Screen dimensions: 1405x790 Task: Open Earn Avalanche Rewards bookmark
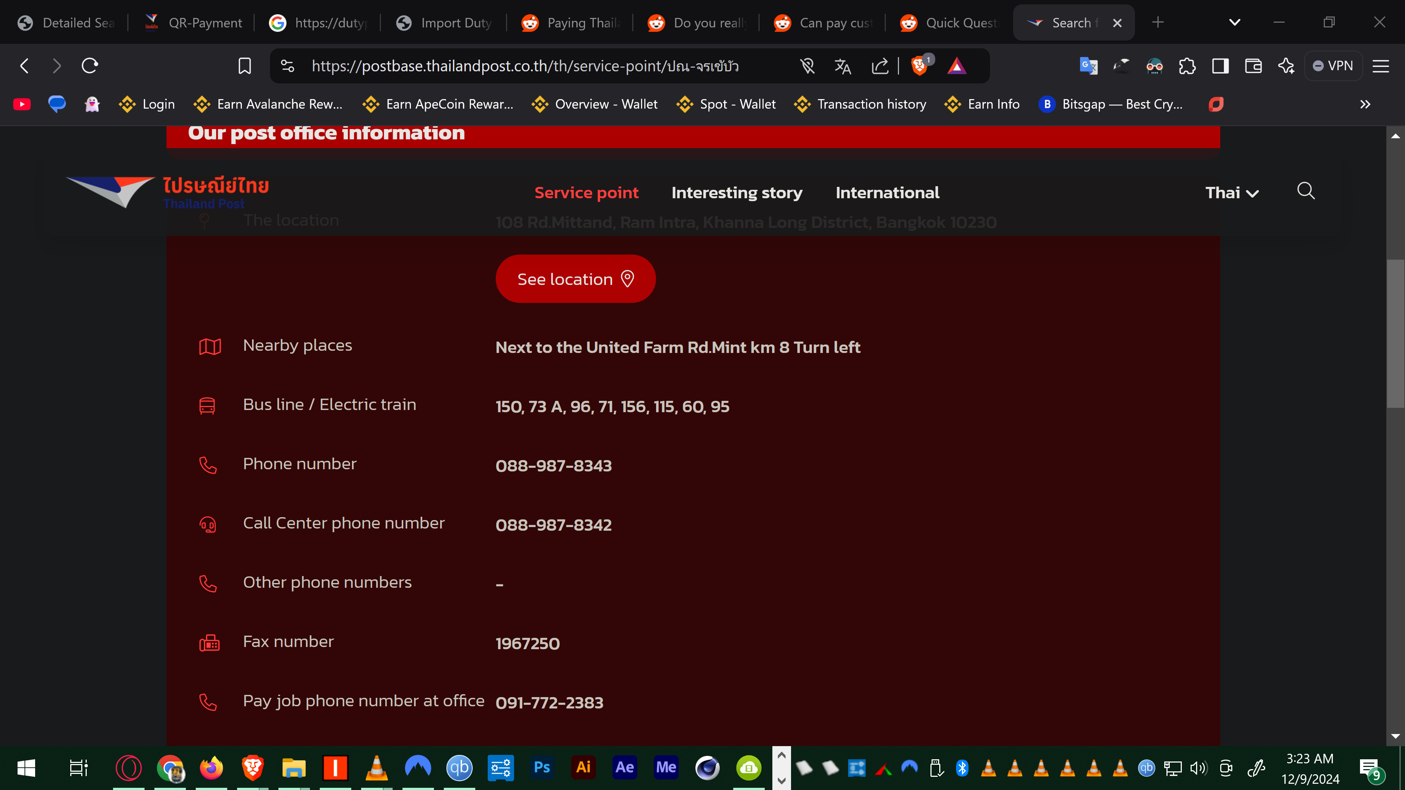(268, 104)
